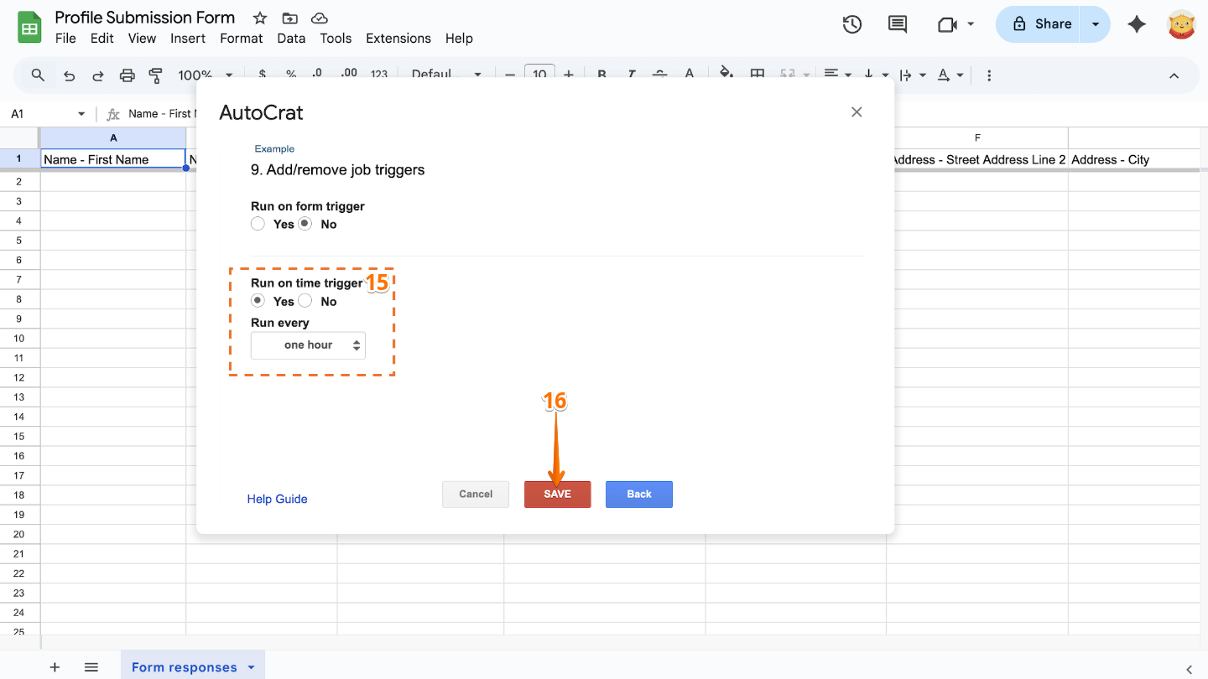
Task: Open the Share options dropdown arrow
Action: pyautogui.click(x=1095, y=24)
